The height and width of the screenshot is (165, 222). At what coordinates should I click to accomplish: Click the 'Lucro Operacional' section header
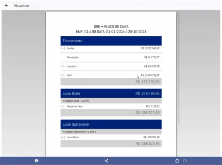(x=111, y=124)
